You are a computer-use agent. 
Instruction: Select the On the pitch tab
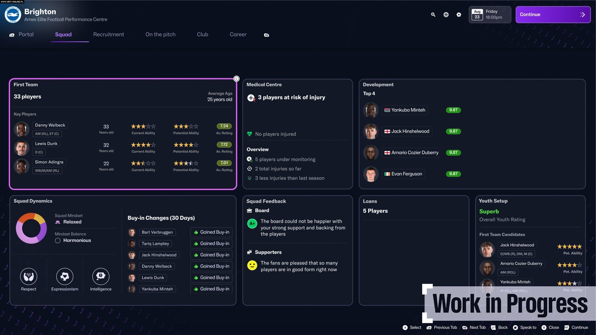point(160,34)
